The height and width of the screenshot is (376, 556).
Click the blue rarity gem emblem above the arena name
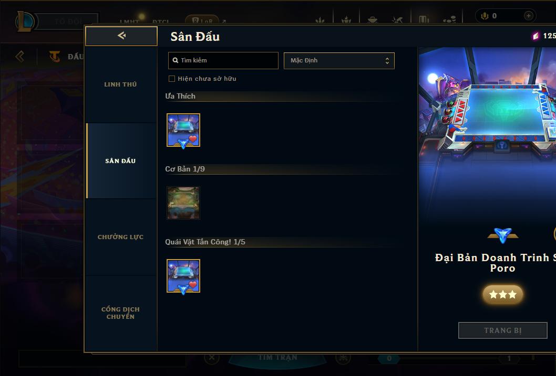(503, 235)
